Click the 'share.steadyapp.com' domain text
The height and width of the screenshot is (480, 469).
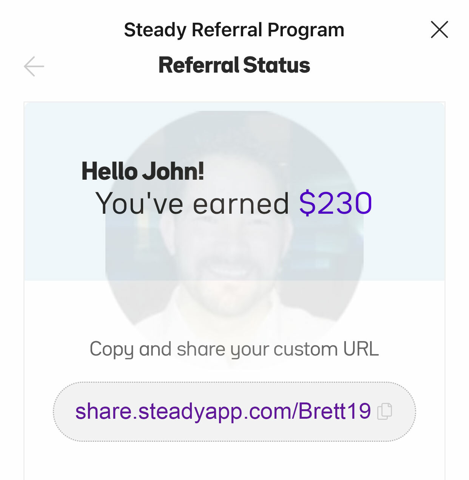click(x=184, y=411)
